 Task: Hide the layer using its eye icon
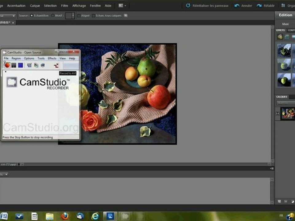pos(277,113)
